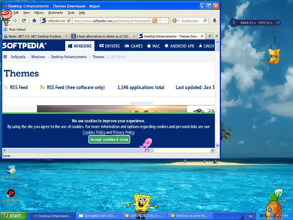This screenshot has width=293, height=220.
Task: Open the Help menu
Action: click(x=82, y=13)
